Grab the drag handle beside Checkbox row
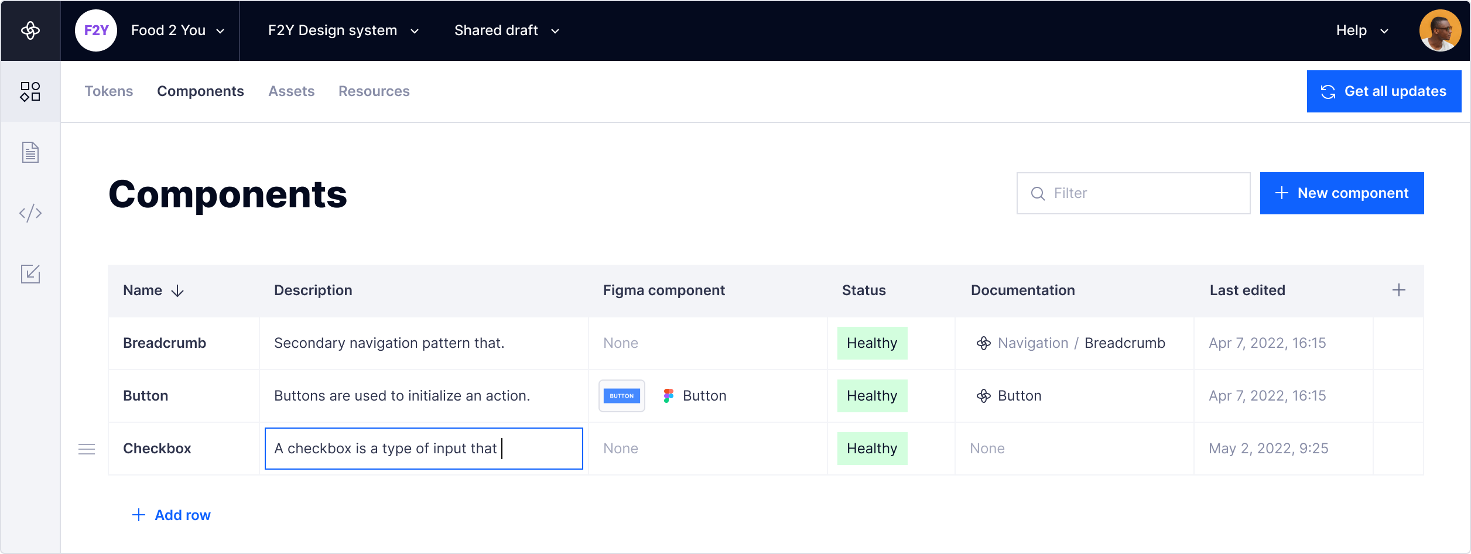This screenshot has height=554, width=1471. click(x=87, y=449)
